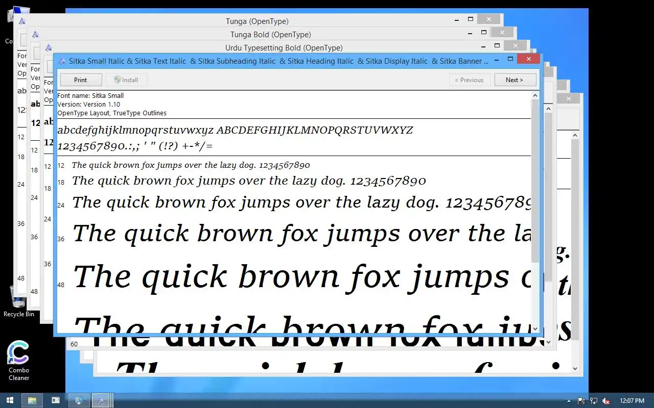This screenshot has height=408, width=654.
Task: Select the Tunga Bold (OpenType) window title
Action: click(270, 35)
